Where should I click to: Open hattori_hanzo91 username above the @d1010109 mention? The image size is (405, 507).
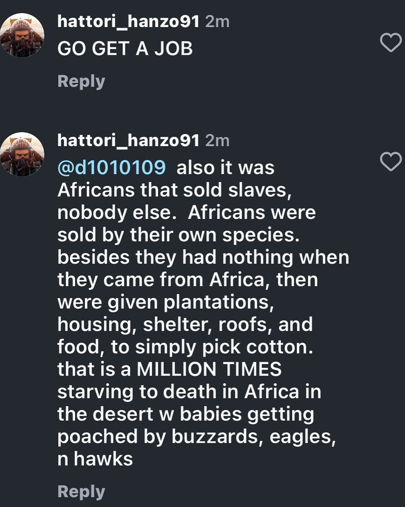(x=128, y=141)
